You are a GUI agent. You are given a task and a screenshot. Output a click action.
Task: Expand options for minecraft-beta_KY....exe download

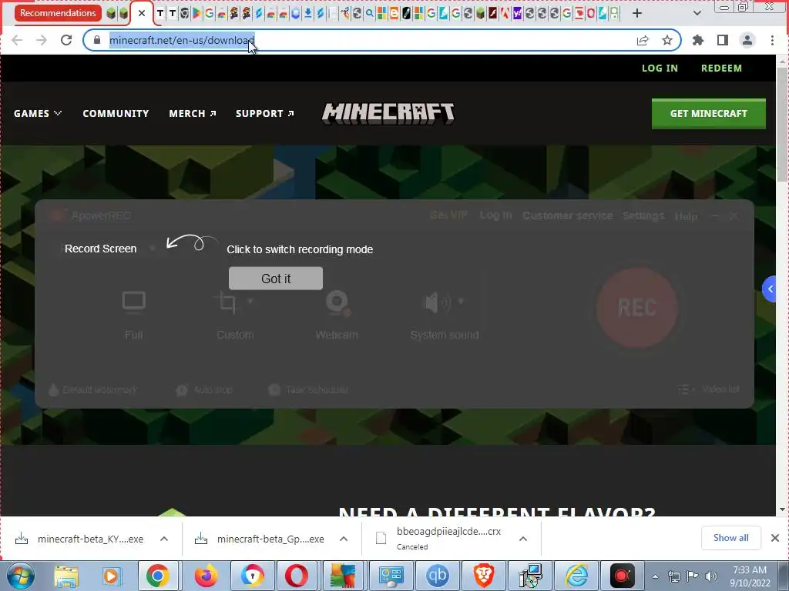pyautogui.click(x=164, y=539)
